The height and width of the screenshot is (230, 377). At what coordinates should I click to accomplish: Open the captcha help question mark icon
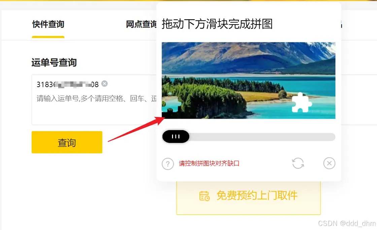click(168, 164)
